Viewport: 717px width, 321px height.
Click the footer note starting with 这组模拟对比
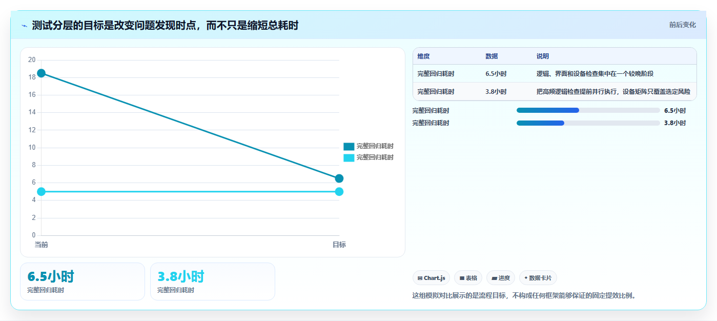tap(525, 296)
